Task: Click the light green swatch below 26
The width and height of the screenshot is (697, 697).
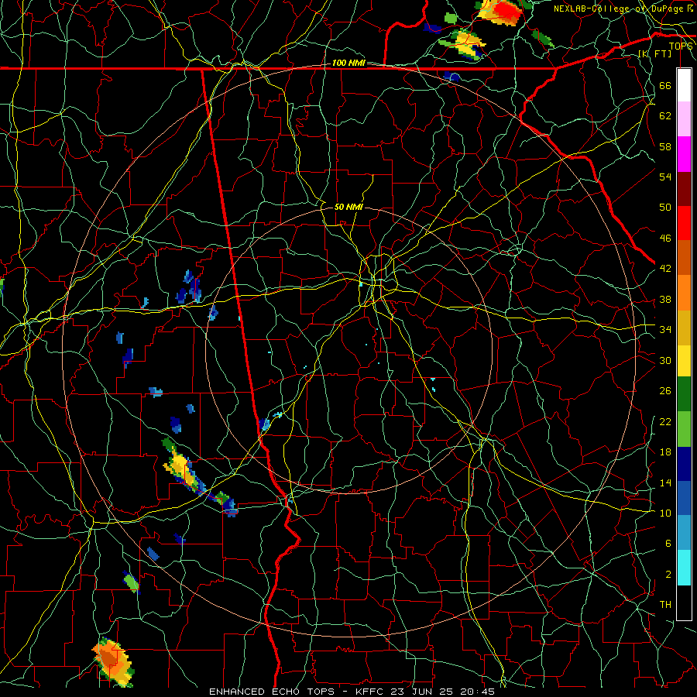Action: click(x=684, y=429)
